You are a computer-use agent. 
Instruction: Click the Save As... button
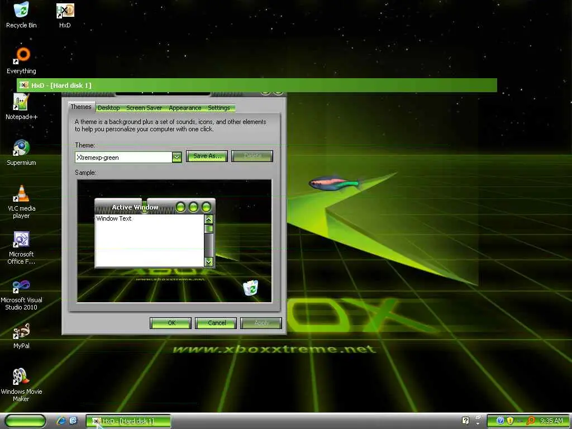click(207, 156)
